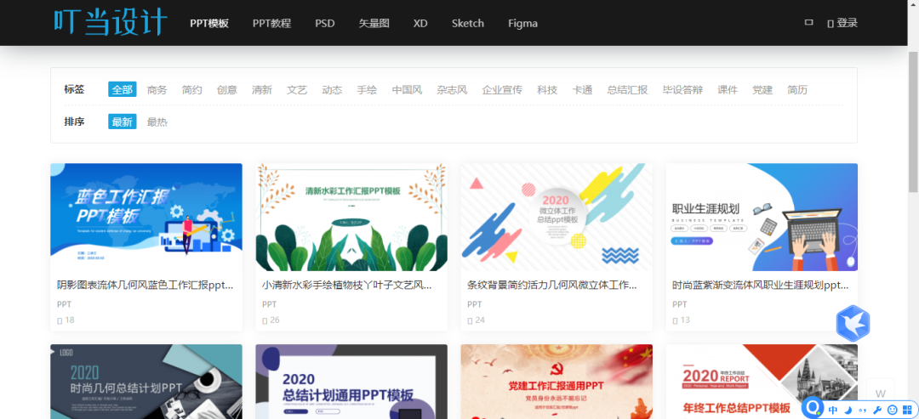Open the smiley emoji icon on IME bar
Viewport: 919px width, 419px height.
pos(893,410)
